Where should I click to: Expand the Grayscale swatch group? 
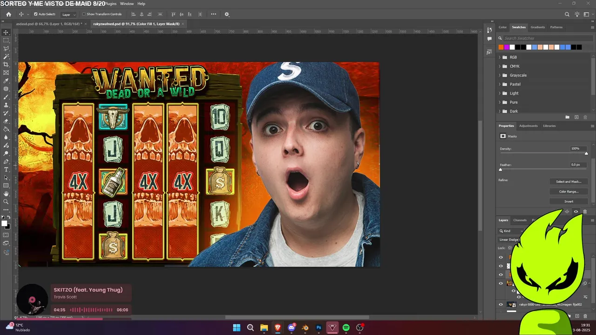[500, 75]
